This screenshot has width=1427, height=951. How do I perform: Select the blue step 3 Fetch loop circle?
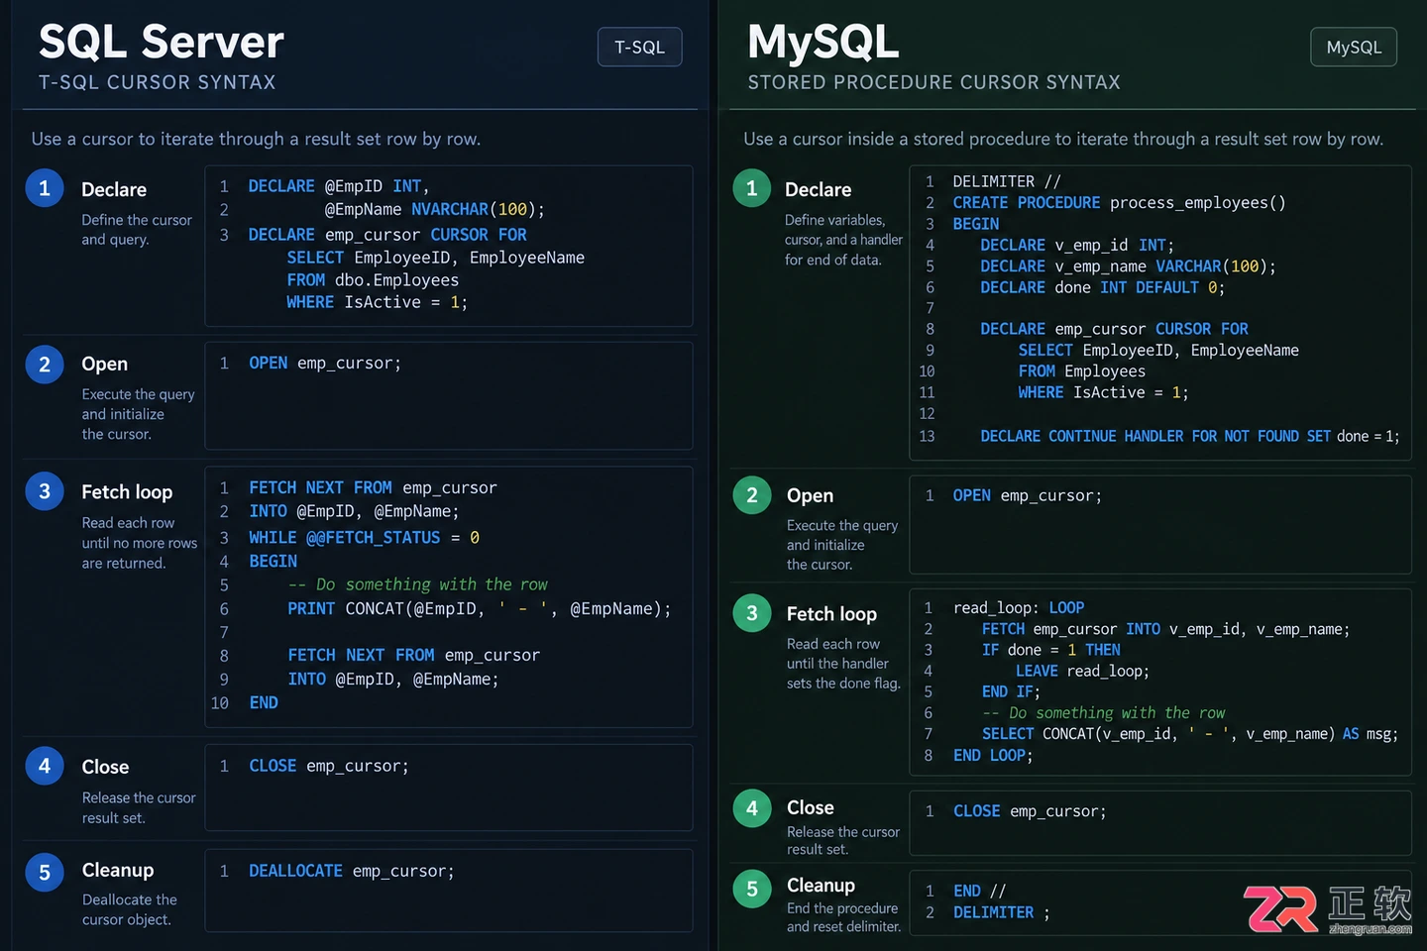pyautogui.click(x=45, y=490)
